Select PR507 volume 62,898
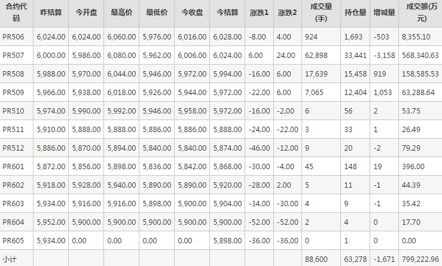The width and height of the screenshot is (442, 266). pyautogui.click(x=316, y=56)
